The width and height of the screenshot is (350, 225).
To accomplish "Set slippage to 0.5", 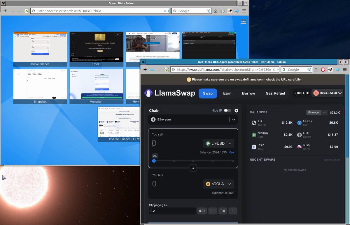I will (x=223, y=211).
